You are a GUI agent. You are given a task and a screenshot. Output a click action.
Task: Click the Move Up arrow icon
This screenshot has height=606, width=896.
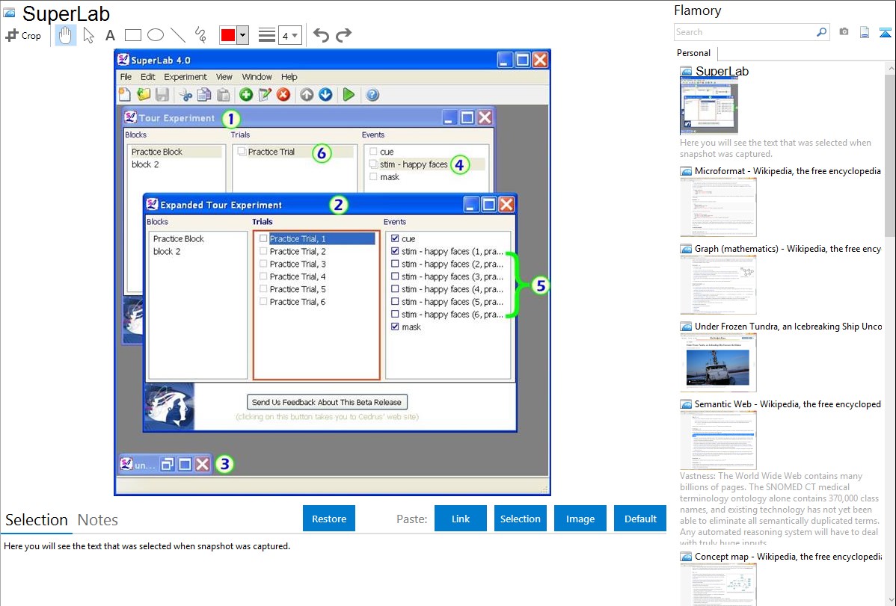tap(307, 95)
